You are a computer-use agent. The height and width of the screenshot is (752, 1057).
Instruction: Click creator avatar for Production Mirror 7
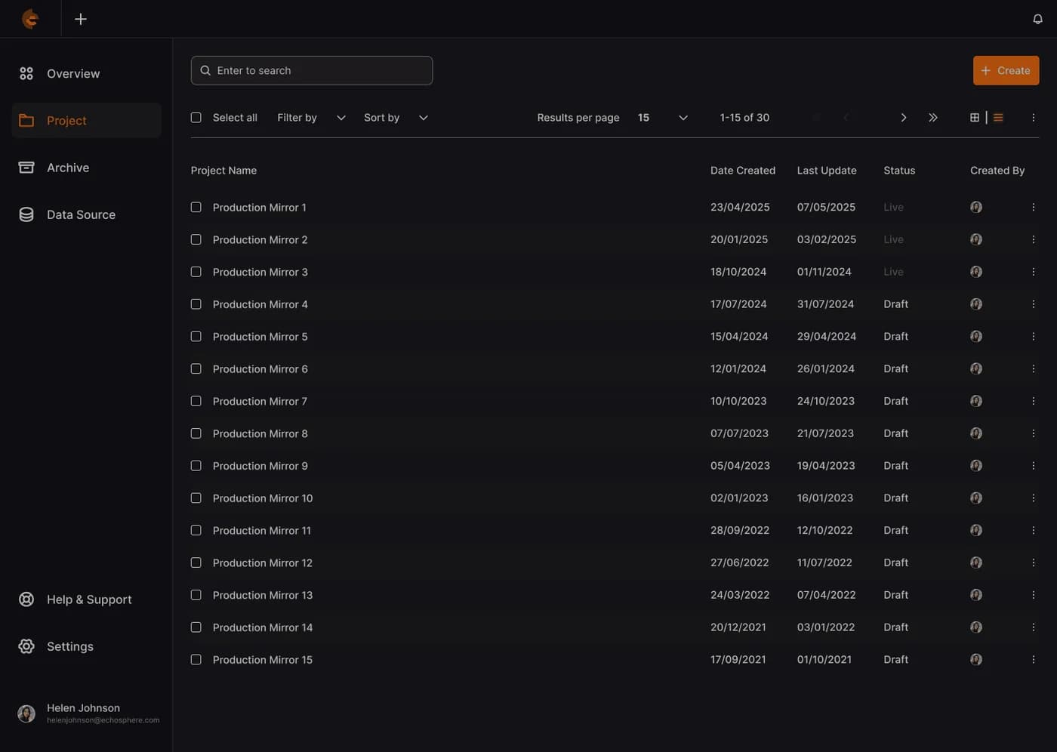click(976, 401)
